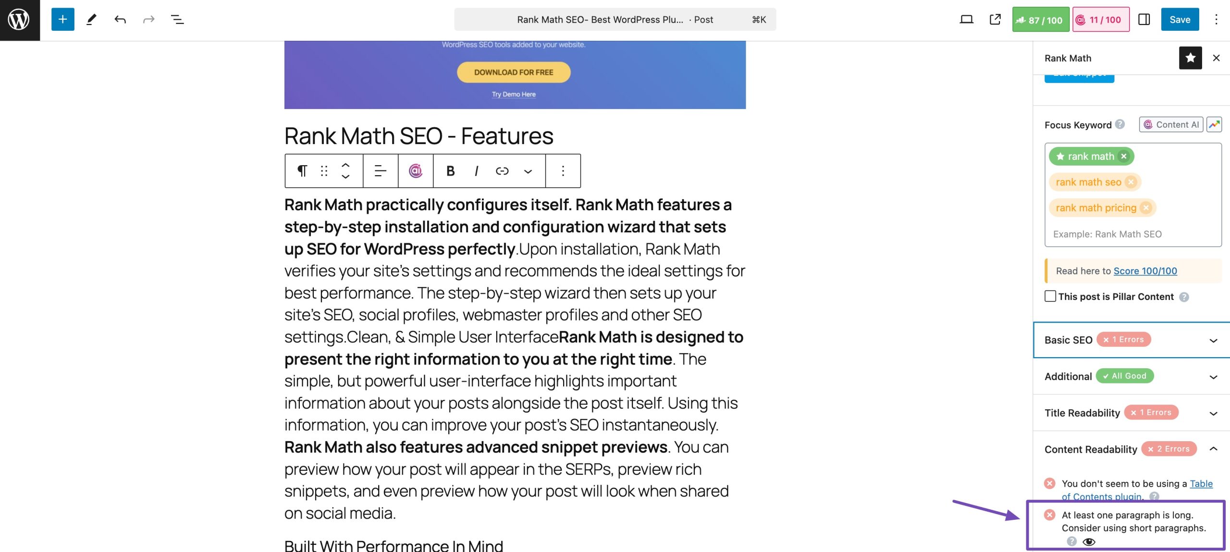Toggle bold formatting on selected text

[x=450, y=170]
